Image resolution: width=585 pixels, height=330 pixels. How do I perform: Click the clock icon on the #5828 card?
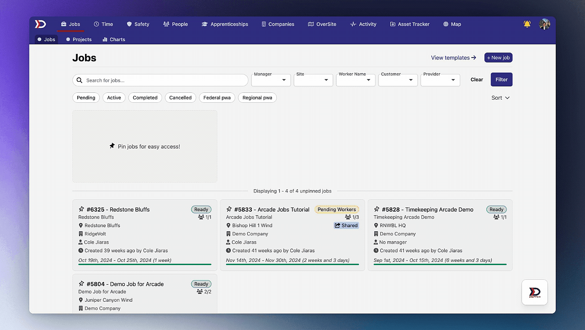coord(376,250)
